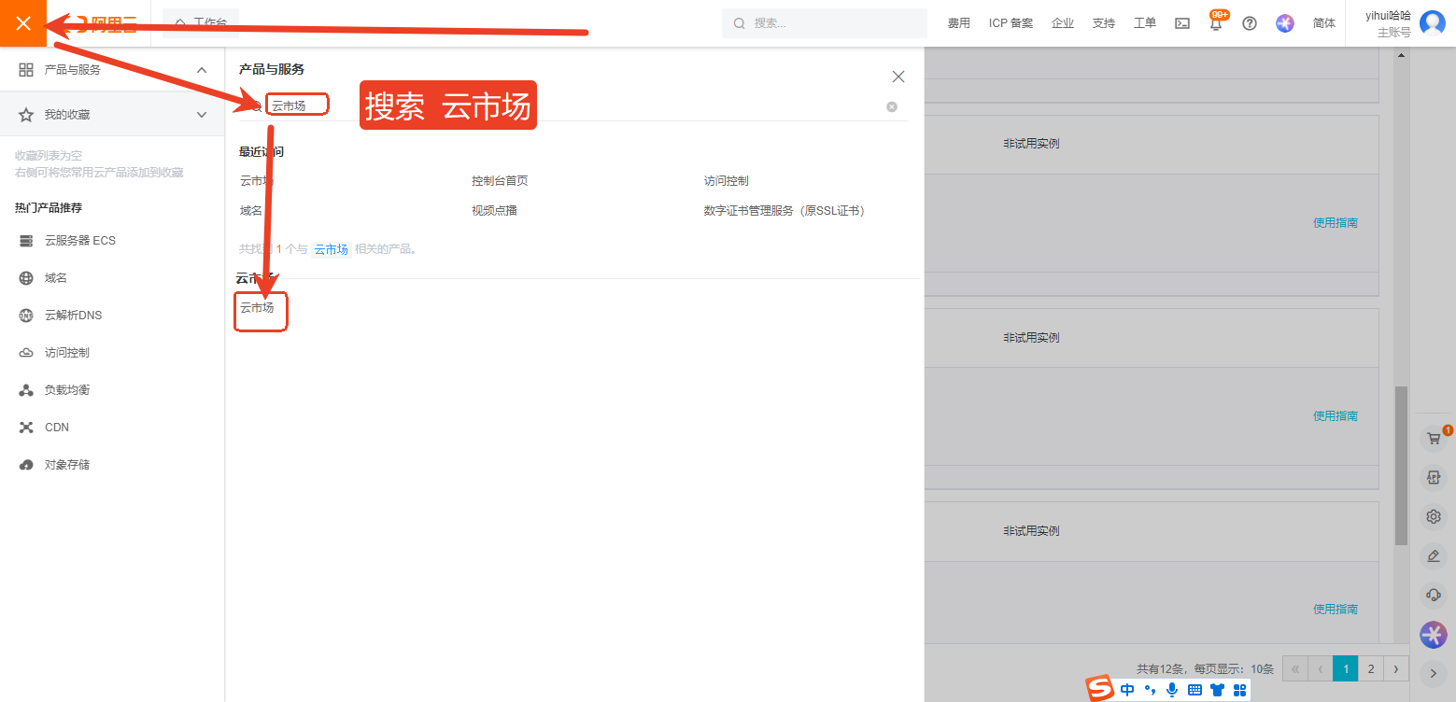Open the 工作台 tab
The width and height of the screenshot is (1456, 702).
[x=201, y=23]
